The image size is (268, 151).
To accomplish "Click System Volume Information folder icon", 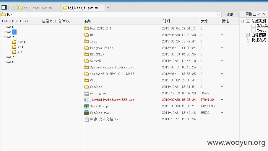I will (87, 67).
